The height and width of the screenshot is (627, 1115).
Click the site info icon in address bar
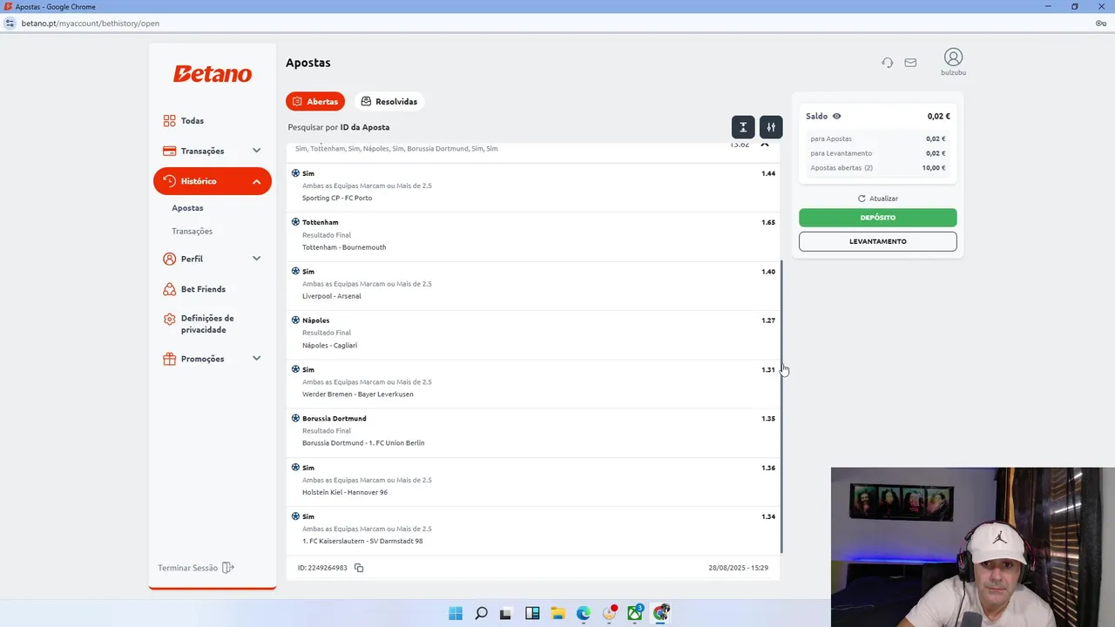tap(10, 24)
